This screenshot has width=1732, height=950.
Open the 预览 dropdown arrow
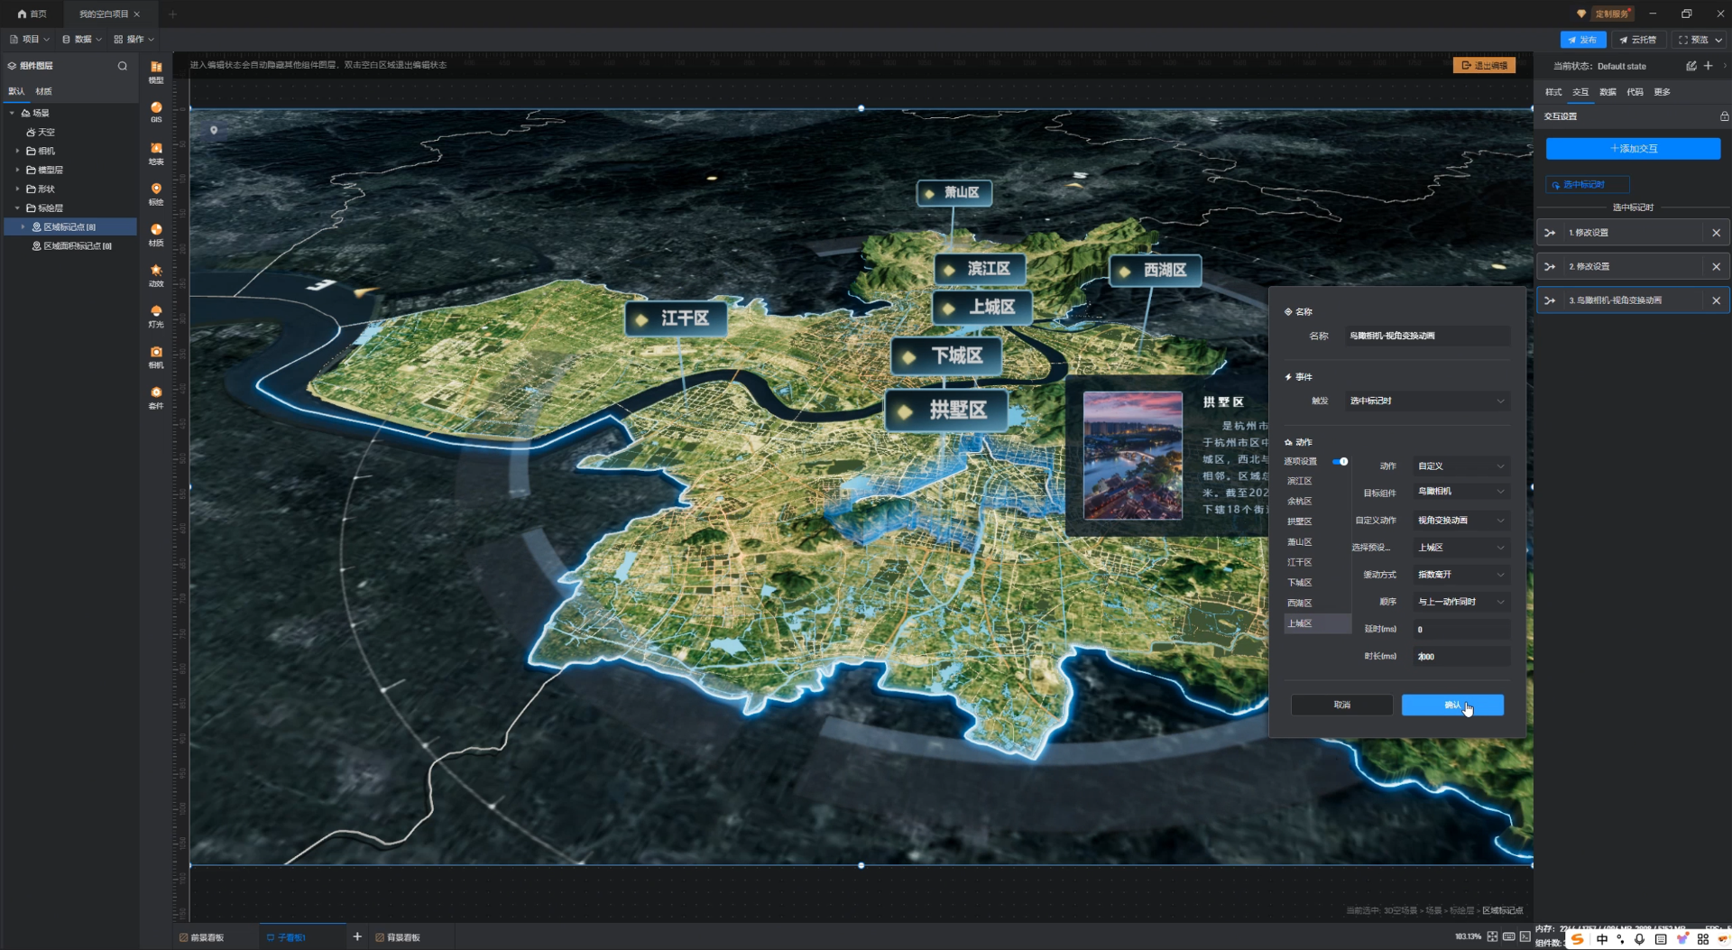tap(1718, 40)
